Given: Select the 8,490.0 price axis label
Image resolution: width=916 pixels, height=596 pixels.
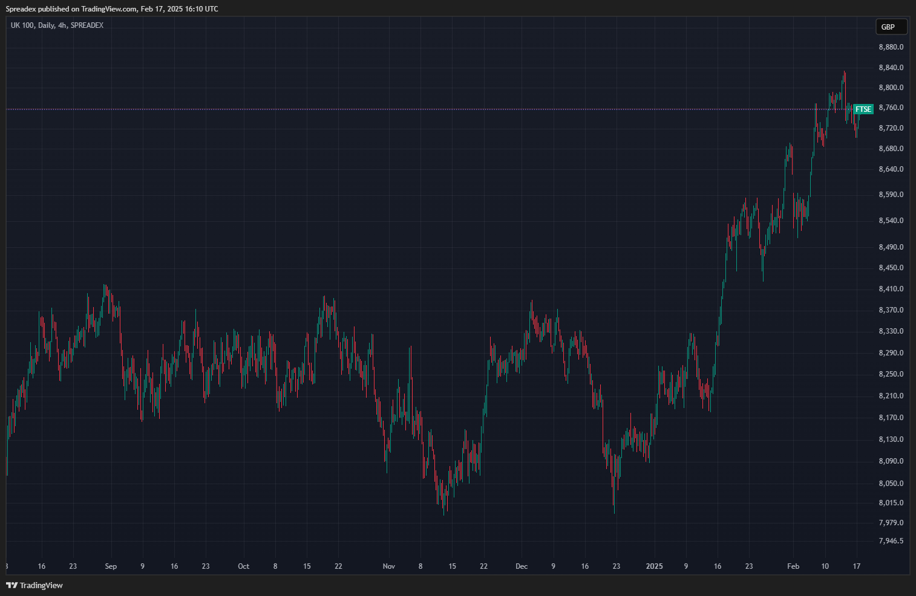Looking at the screenshot, I should (891, 247).
